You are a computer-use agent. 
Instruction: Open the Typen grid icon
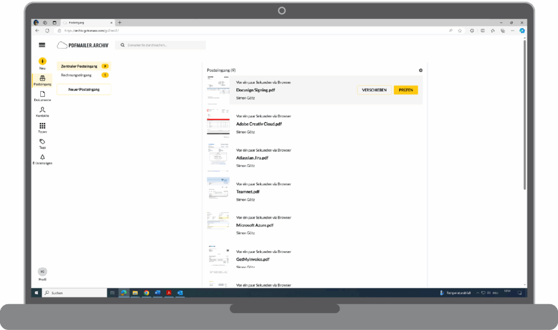[43, 126]
